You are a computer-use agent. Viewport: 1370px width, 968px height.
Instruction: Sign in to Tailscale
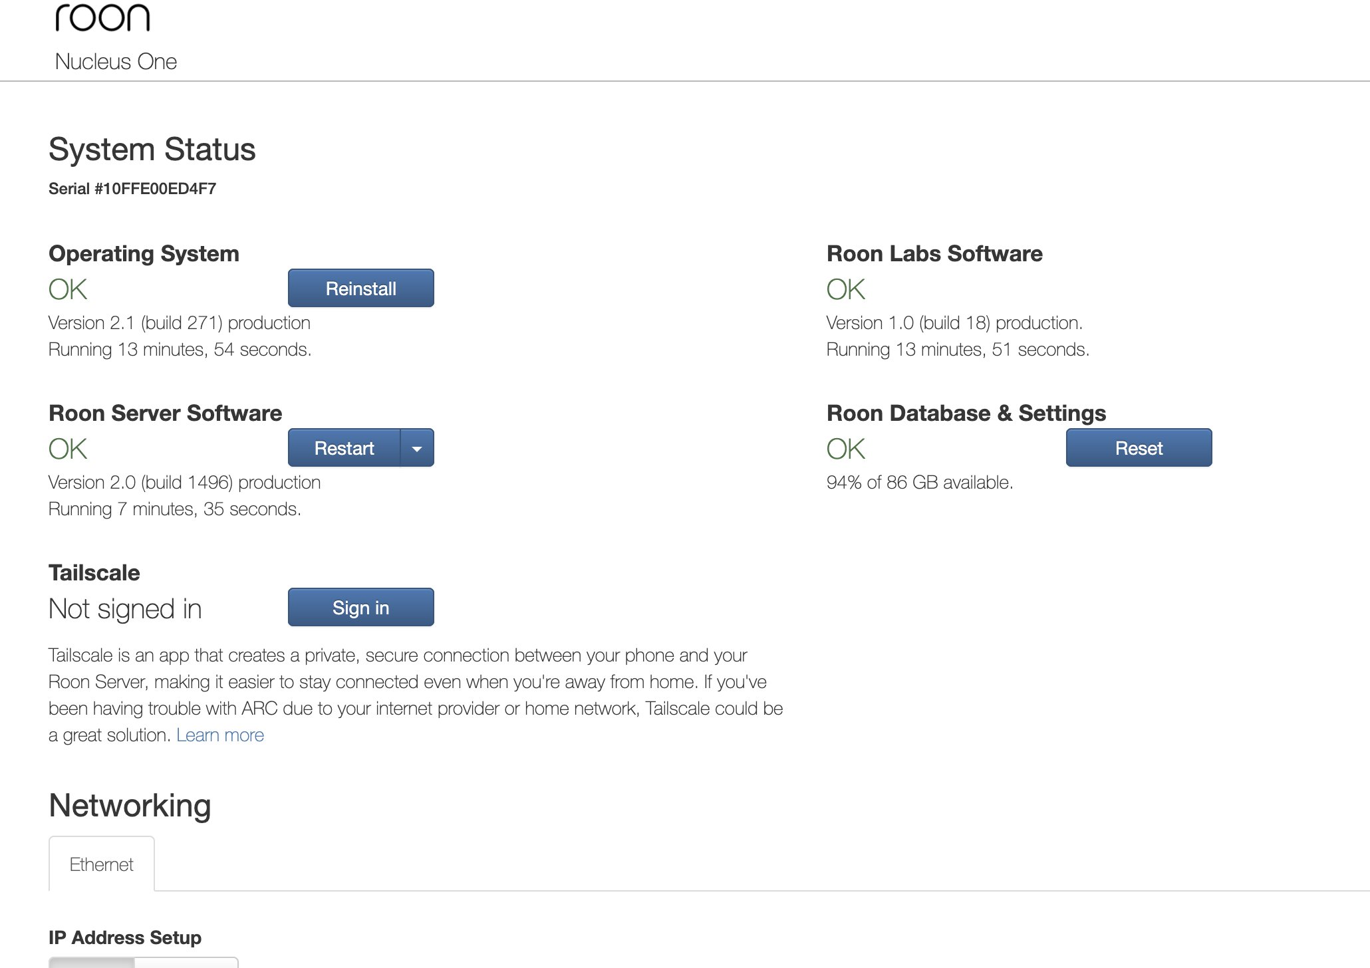click(360, 607)
